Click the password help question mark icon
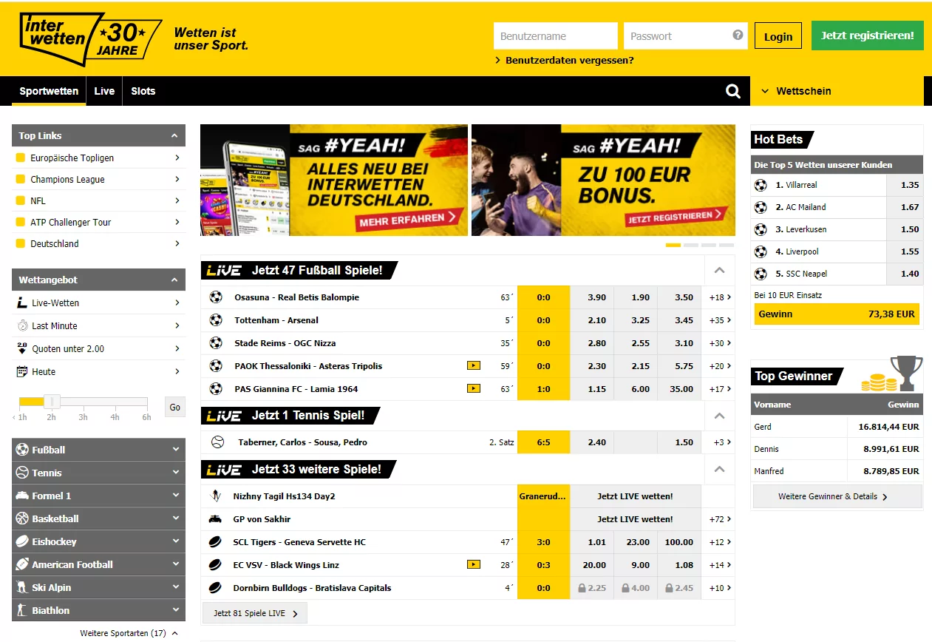 [x=738, y=35]
